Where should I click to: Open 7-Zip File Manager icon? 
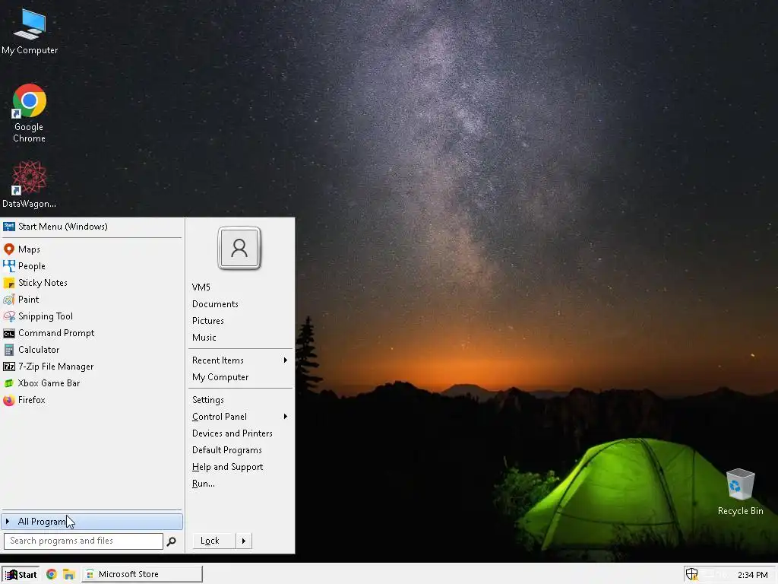point(9,367)
